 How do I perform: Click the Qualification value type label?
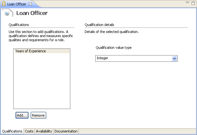tap(114, 48)
